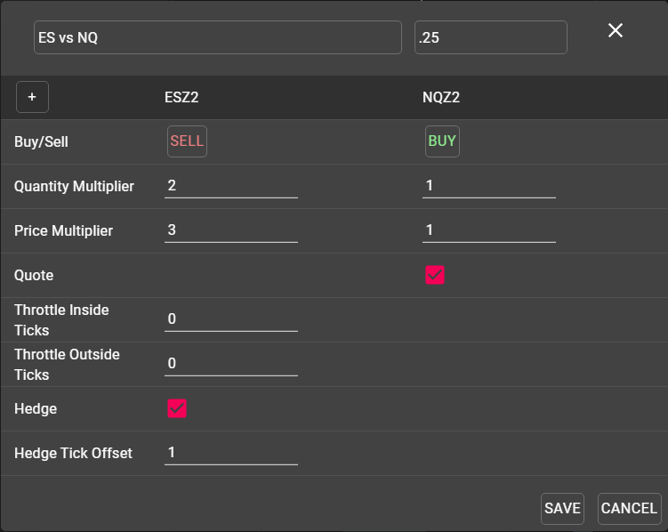Close the dialog with the X icon
Viewport: 668px width, 532px height.
[x=615, y=30]
